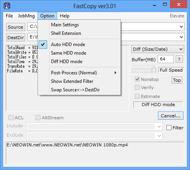
Task: Click the question mark help button beside Buffer
Action: (x=179, y=59)
